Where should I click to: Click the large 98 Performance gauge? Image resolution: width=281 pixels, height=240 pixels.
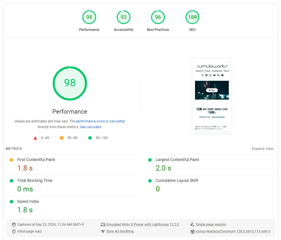point(70,83)
